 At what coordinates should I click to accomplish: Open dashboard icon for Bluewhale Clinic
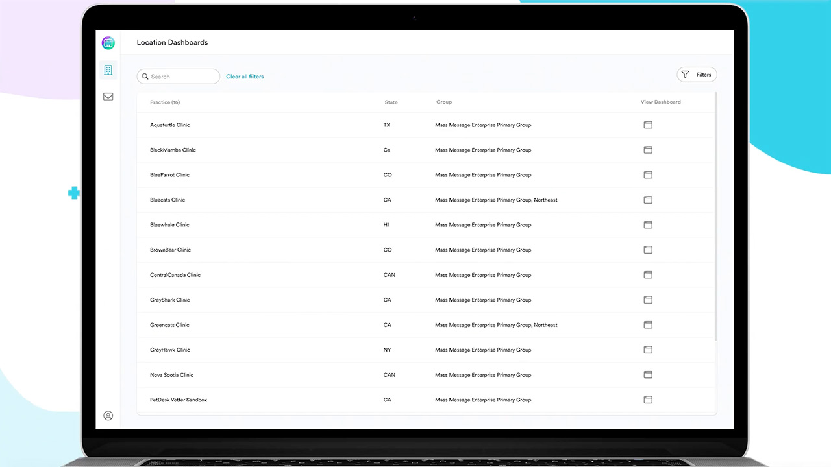[x=647, y=225]
